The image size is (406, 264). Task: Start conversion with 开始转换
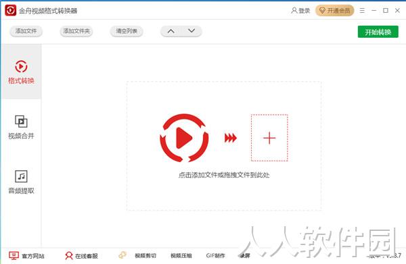(378, 32)
